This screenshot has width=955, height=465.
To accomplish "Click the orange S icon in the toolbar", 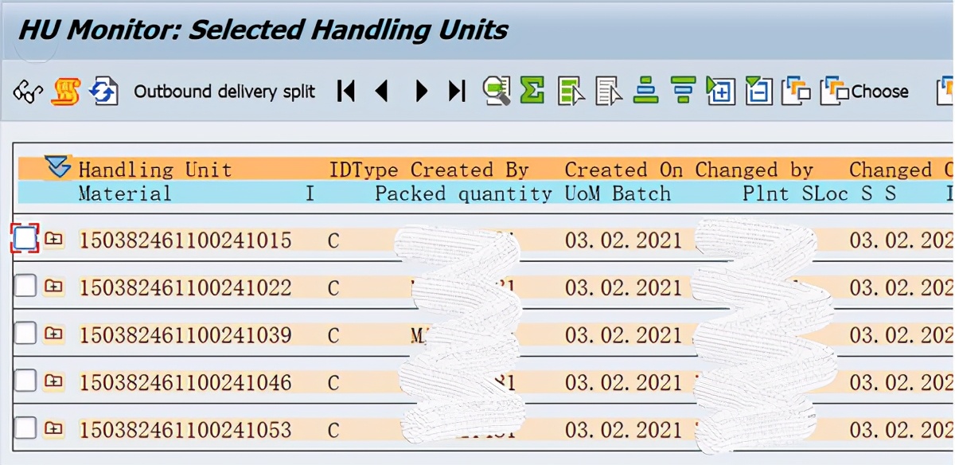I will pos(65,92).
